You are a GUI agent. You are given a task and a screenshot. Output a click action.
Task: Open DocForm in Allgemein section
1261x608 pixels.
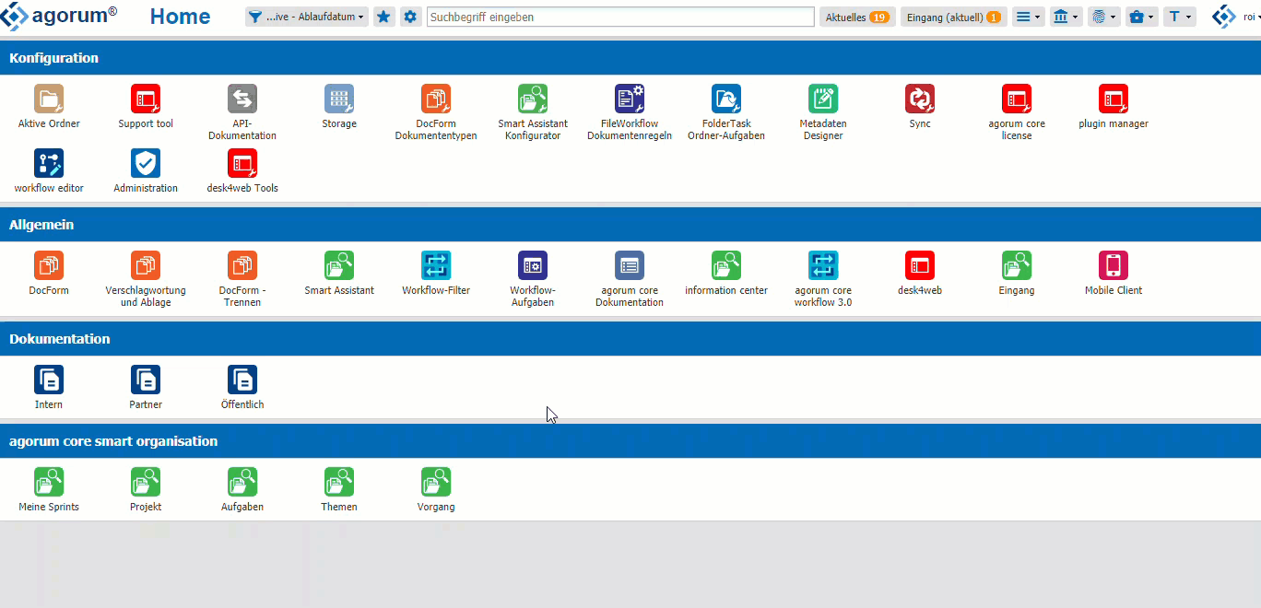click(x=49, y=265)
